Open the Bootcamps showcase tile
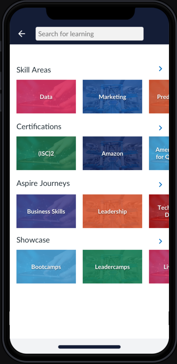 (46, 267)
